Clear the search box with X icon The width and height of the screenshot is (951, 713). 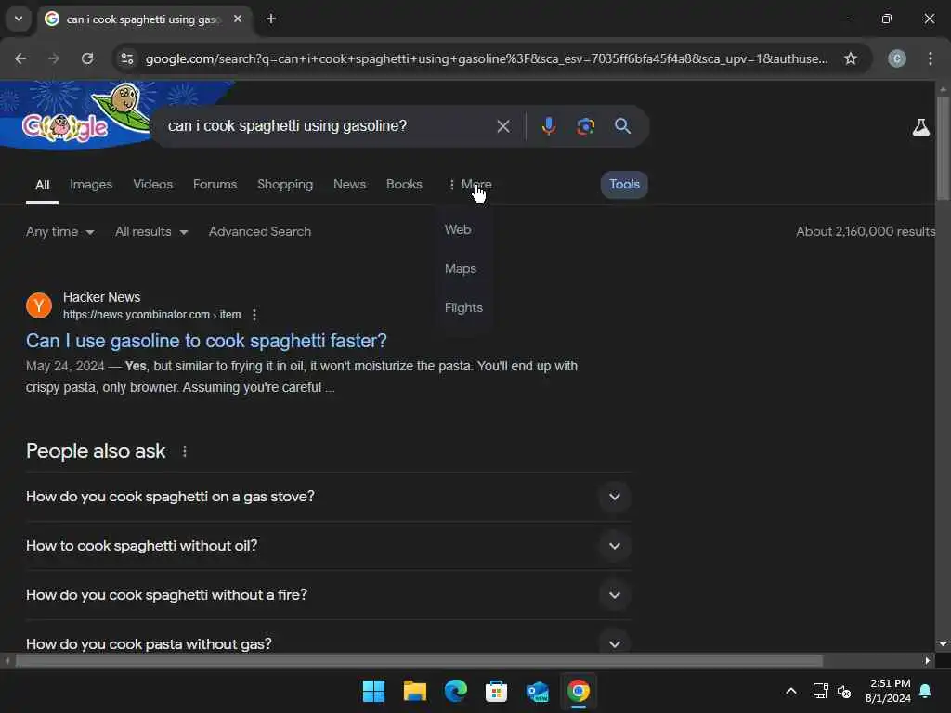[x=502, y=126]
